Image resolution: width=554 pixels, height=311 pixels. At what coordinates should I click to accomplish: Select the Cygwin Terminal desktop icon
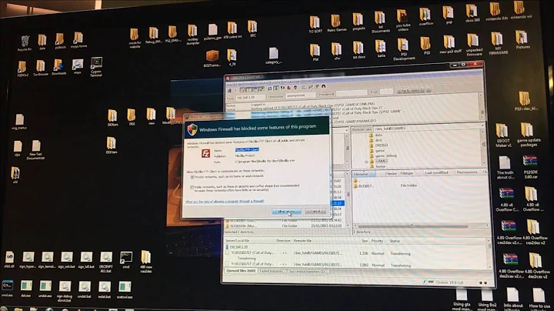point(96,67)
